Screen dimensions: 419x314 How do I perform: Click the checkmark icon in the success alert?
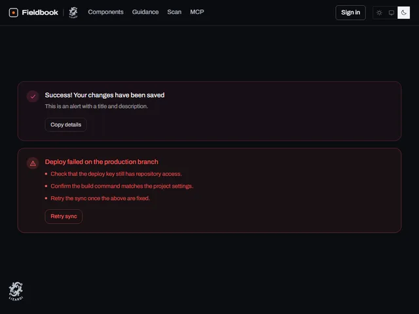[x=33, y=97]
